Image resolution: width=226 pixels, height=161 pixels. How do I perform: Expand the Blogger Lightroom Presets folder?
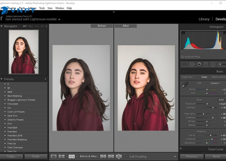[x=5, y=100]
